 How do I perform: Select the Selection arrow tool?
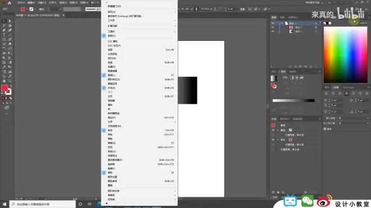point(4,21)
